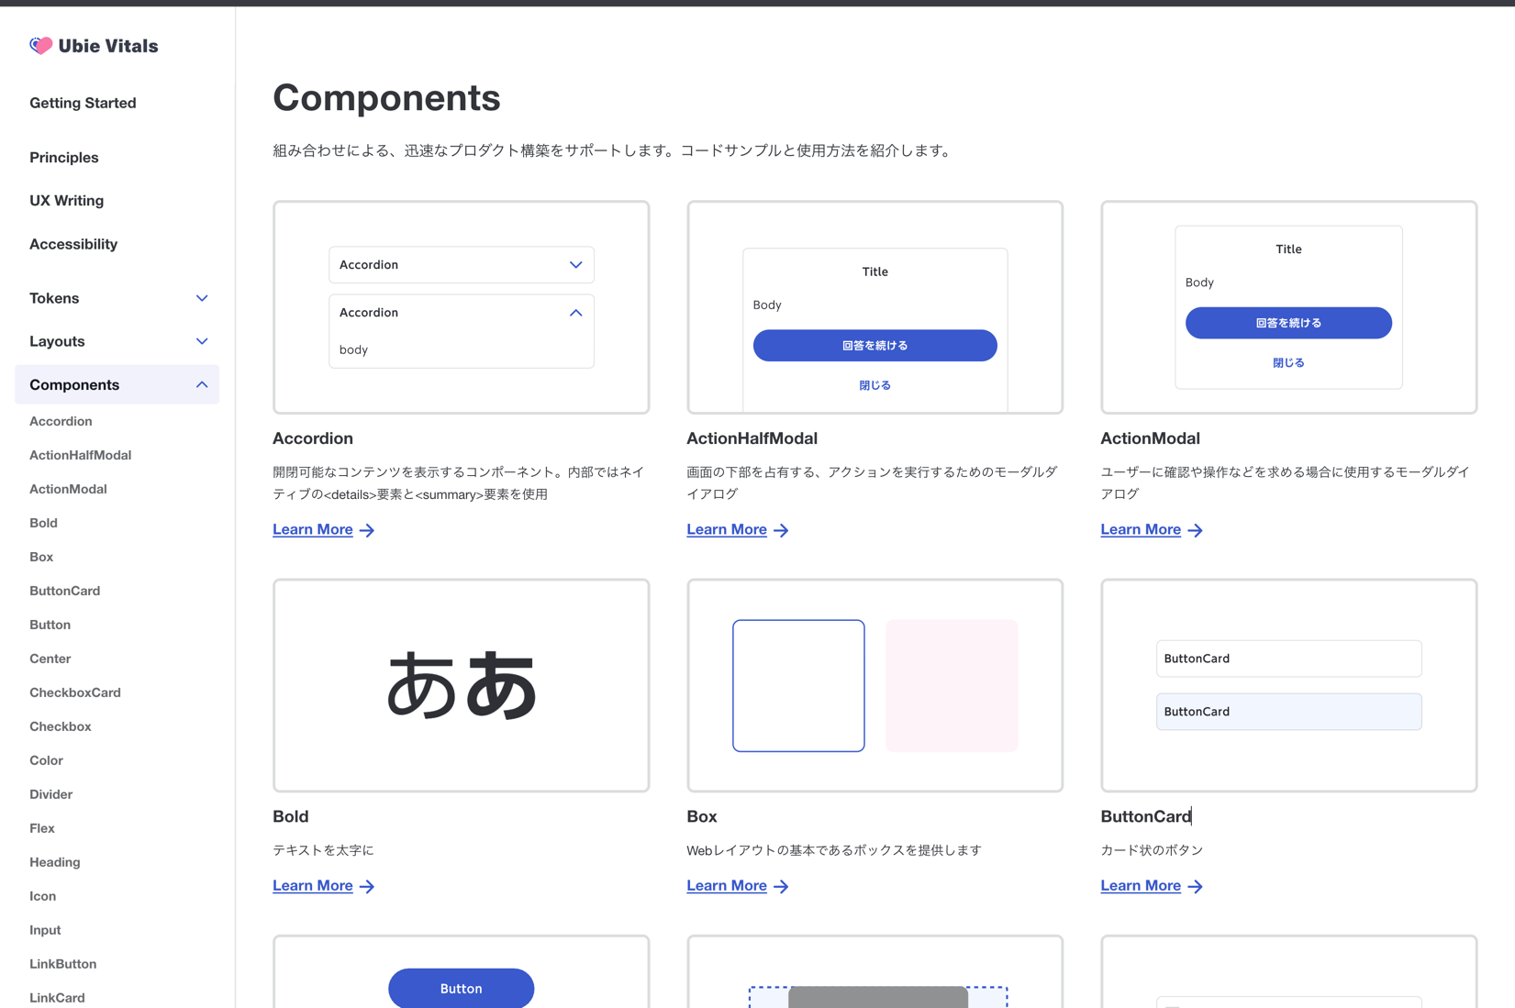Go to Center in sidebar list
This screenshot has height=1008, width=1515.
pyautogui.click(x=50, y=659)
